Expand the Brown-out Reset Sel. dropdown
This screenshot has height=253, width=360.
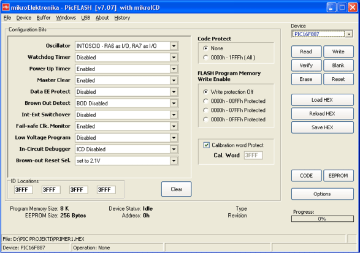174,160
